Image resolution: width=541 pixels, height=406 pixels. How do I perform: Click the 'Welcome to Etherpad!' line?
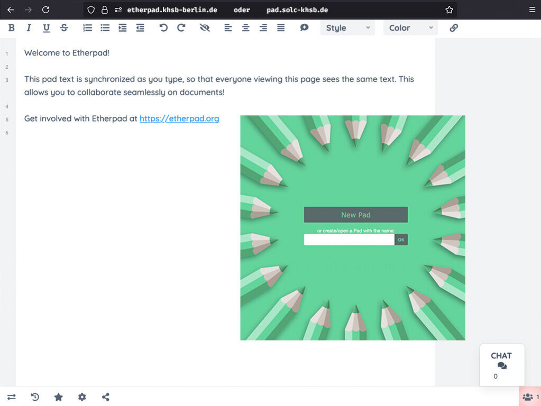pyautogui.click(x=67, y=53)
